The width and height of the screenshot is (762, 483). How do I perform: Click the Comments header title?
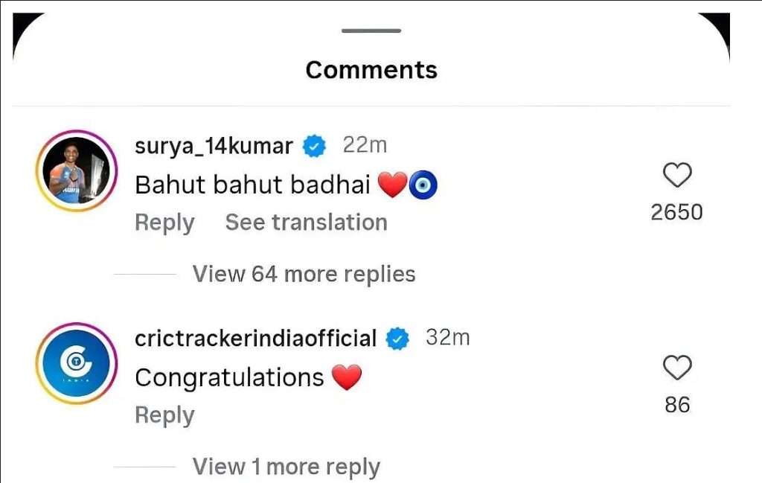click(371, 70)
